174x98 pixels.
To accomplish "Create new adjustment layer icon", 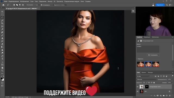I will point(161,96).
